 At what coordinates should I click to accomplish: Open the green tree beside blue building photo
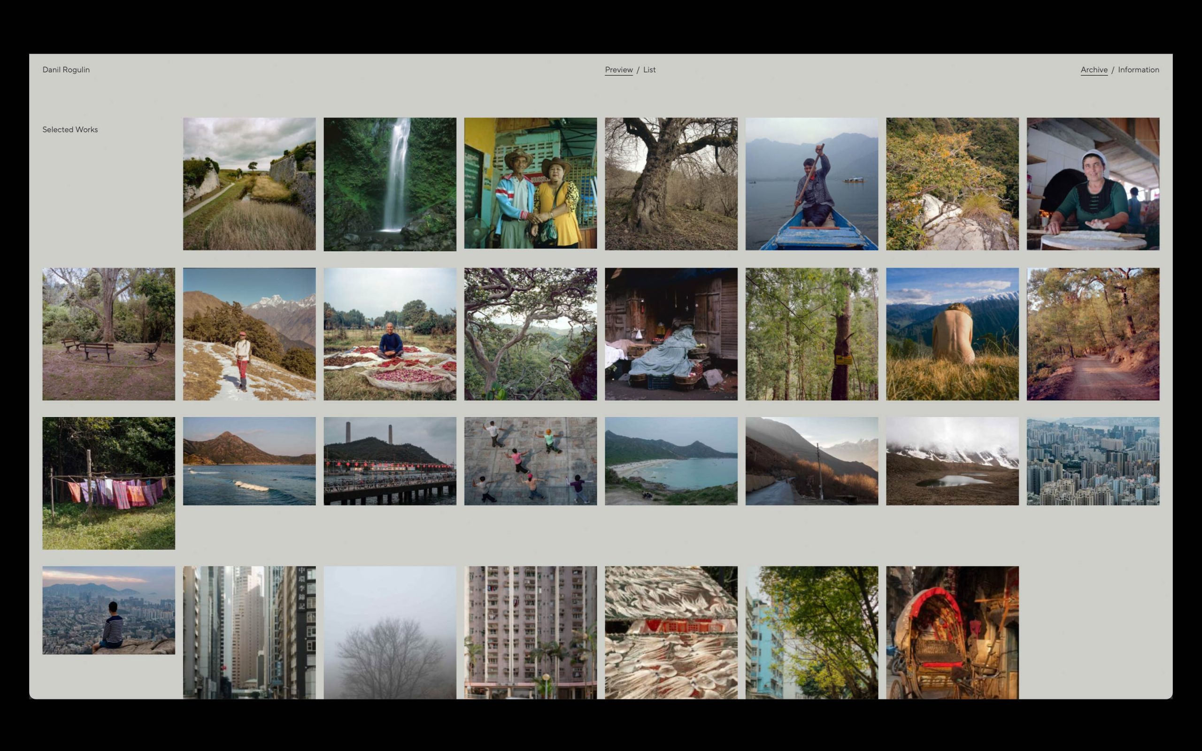point(812,633)
